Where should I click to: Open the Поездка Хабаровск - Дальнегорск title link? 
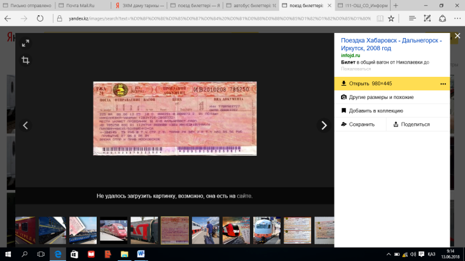[391, 44]
